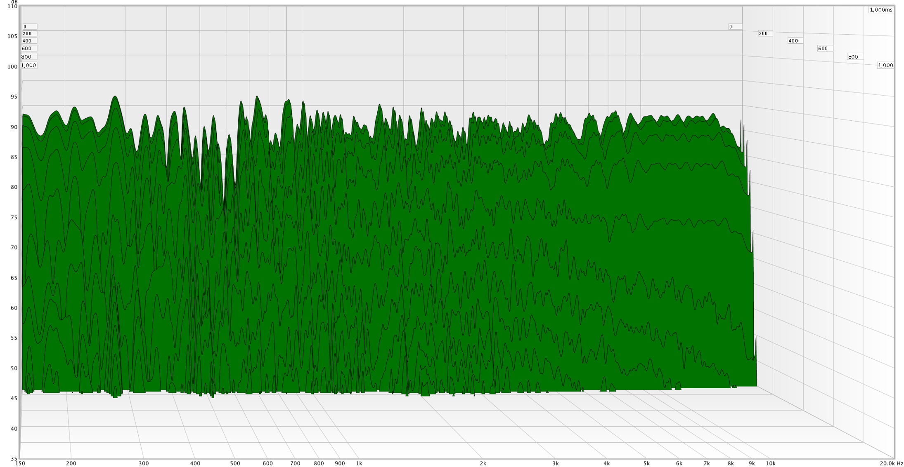This screenshot has width=904, height=467.
Task: Click the 110 dB axis tick label
Action: coord(12,6)
